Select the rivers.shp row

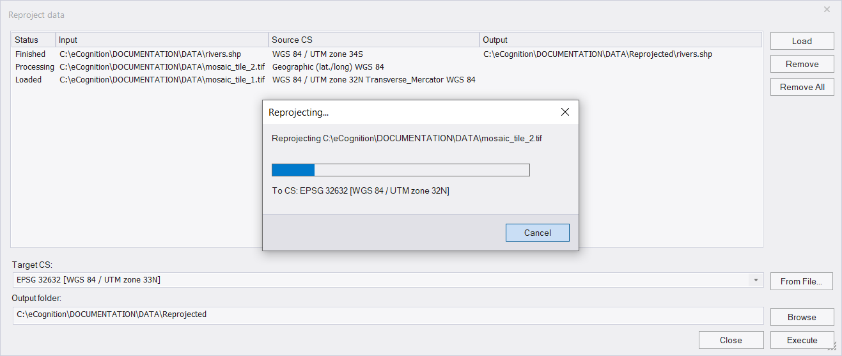387,54
